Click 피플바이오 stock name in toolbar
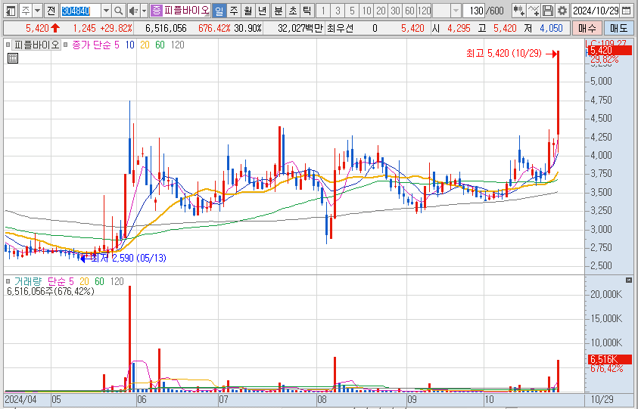The image size is (638, 409). (186, 11)
